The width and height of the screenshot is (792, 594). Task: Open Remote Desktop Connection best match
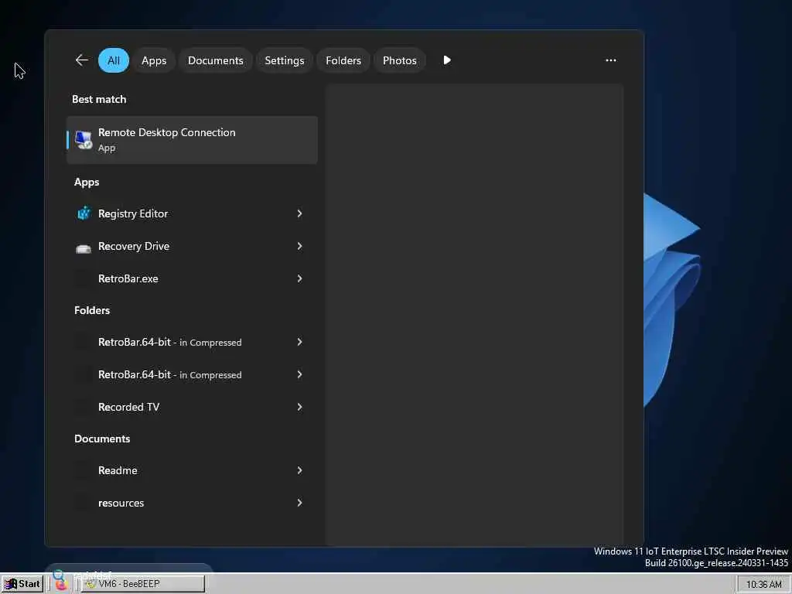pyautogui.click(x=192, y=140)
